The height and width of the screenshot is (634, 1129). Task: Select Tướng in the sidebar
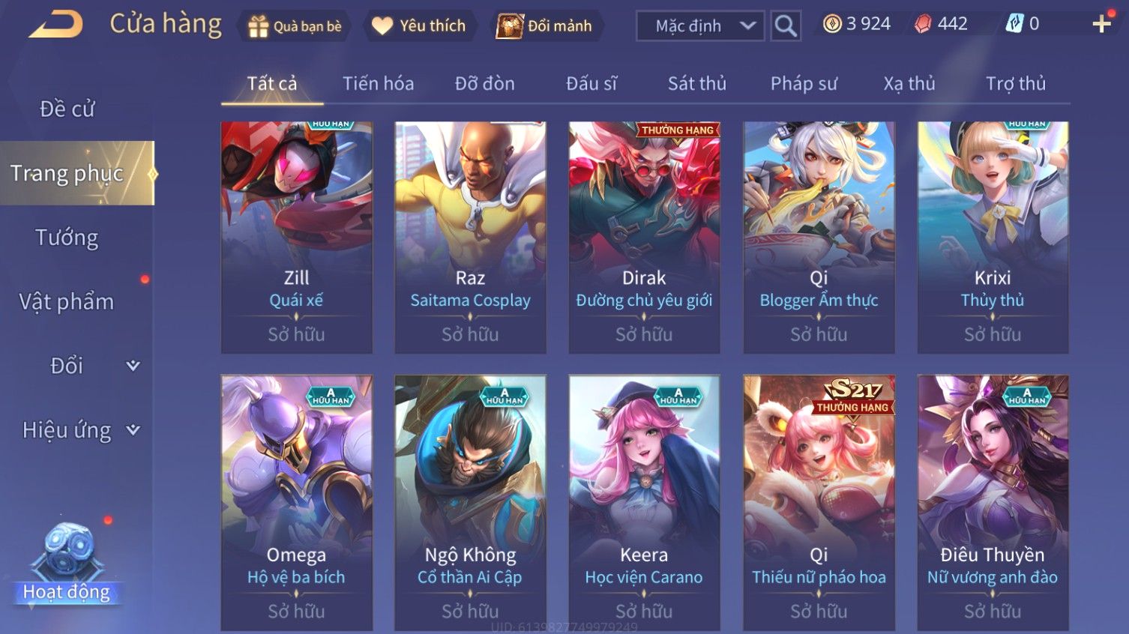pos(67,238)
